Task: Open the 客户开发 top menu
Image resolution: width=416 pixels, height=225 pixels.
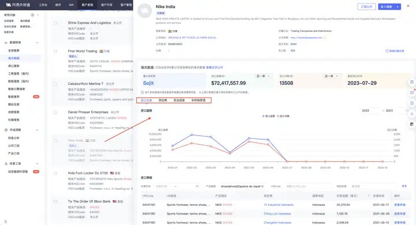Action: coord(107,5)
